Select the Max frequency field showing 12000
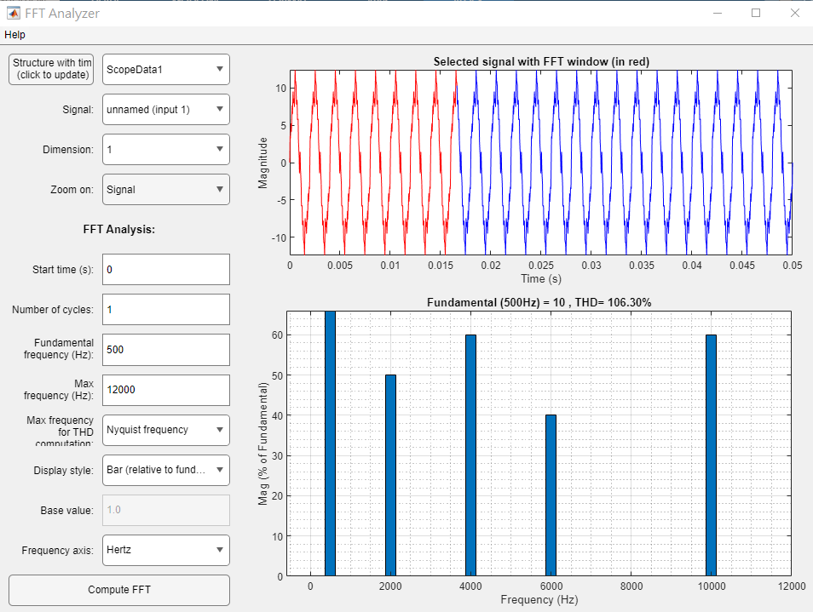813x612 pixels. click(166, 390)
